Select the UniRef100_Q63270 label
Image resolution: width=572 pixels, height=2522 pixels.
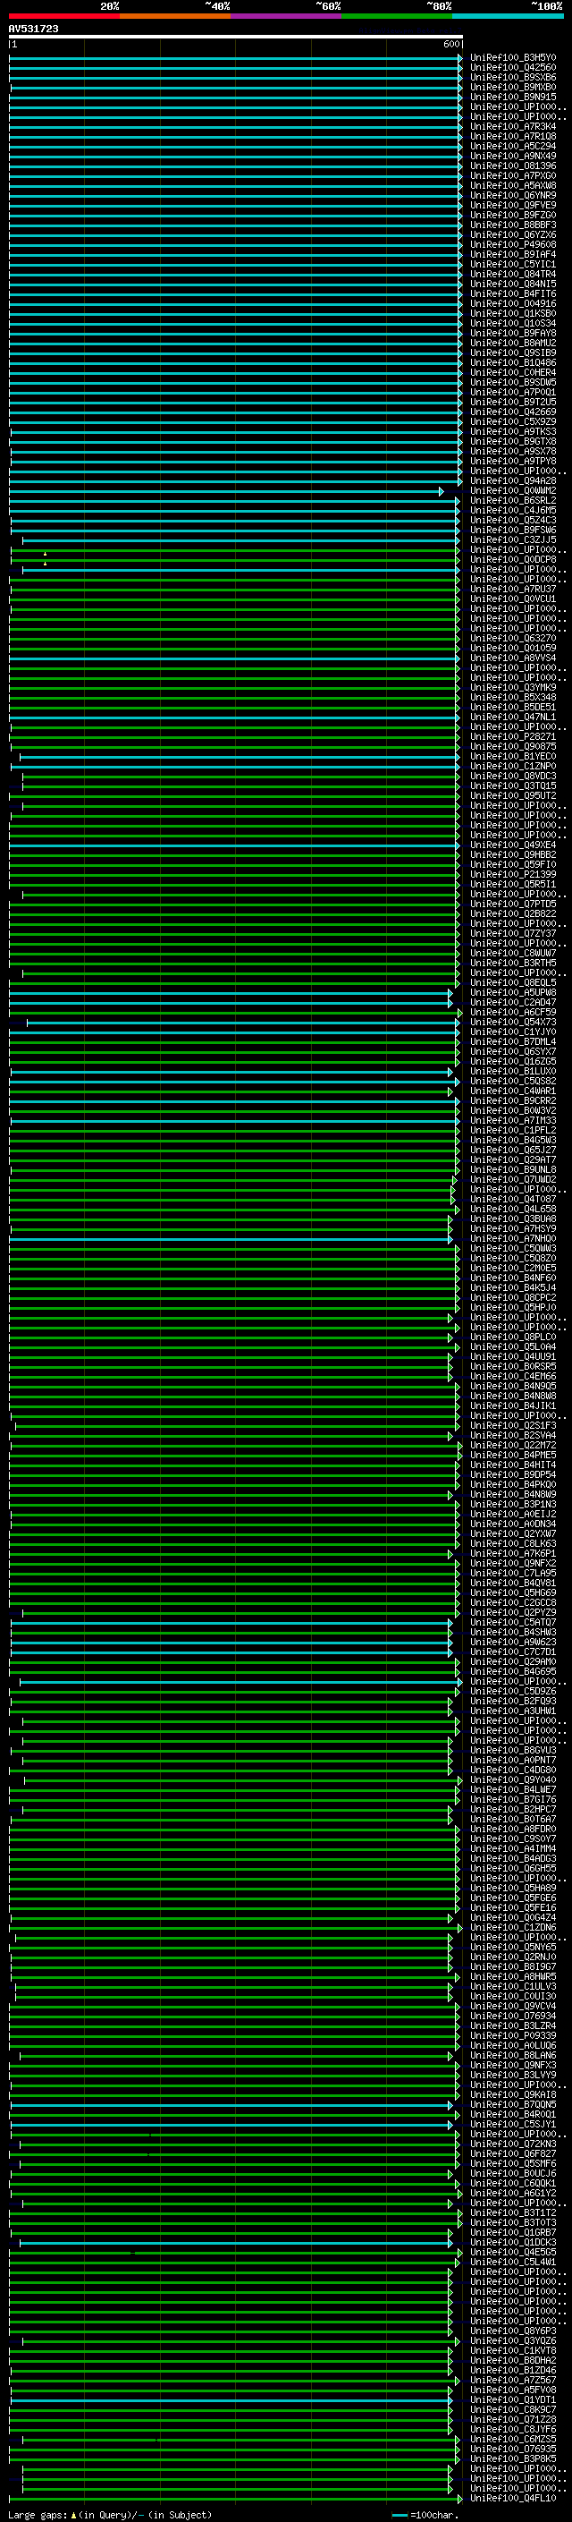(x=513, y=639)
